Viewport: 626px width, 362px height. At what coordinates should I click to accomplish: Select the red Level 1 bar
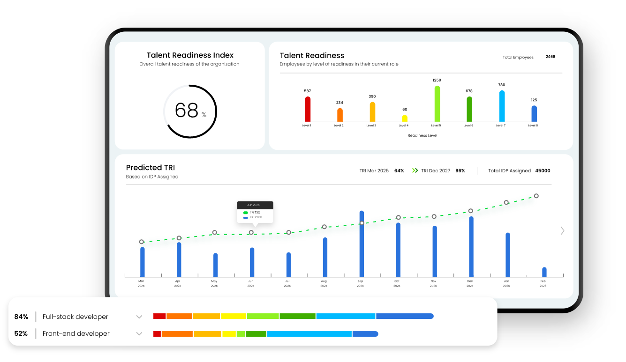[x=308, y=109]
